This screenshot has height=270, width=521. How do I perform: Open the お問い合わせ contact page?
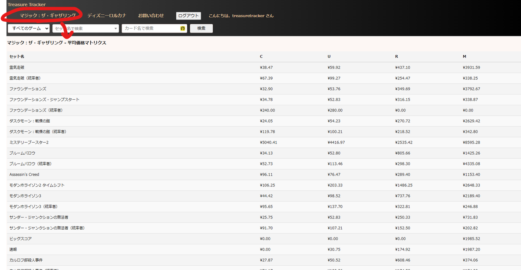[151, 16]
